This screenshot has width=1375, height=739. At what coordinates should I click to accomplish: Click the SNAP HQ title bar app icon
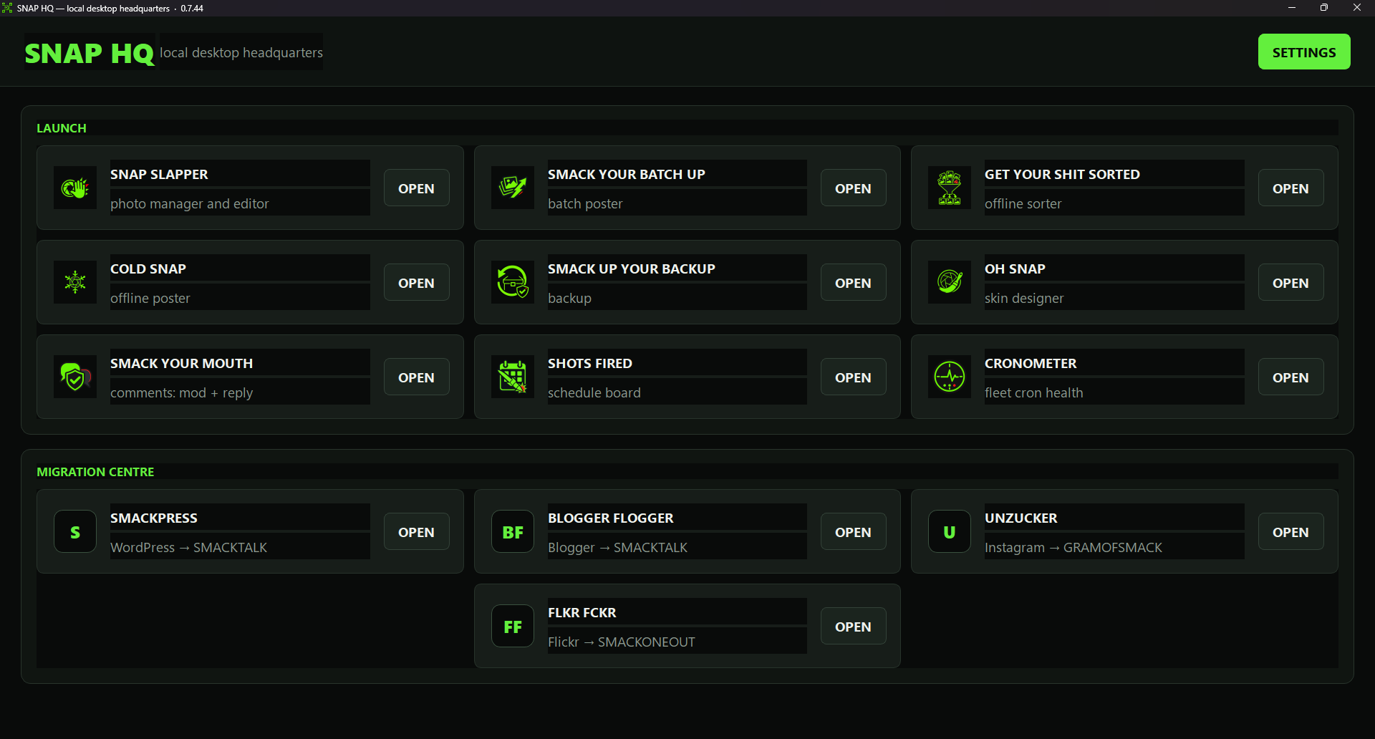(x=7, y=8)
